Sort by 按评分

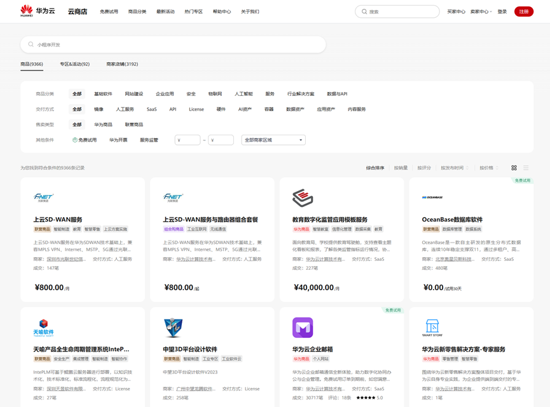pos(424,168)
